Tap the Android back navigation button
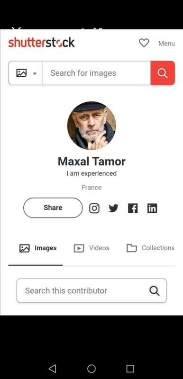Screen dimensions: 183x379 coord(53,369)
